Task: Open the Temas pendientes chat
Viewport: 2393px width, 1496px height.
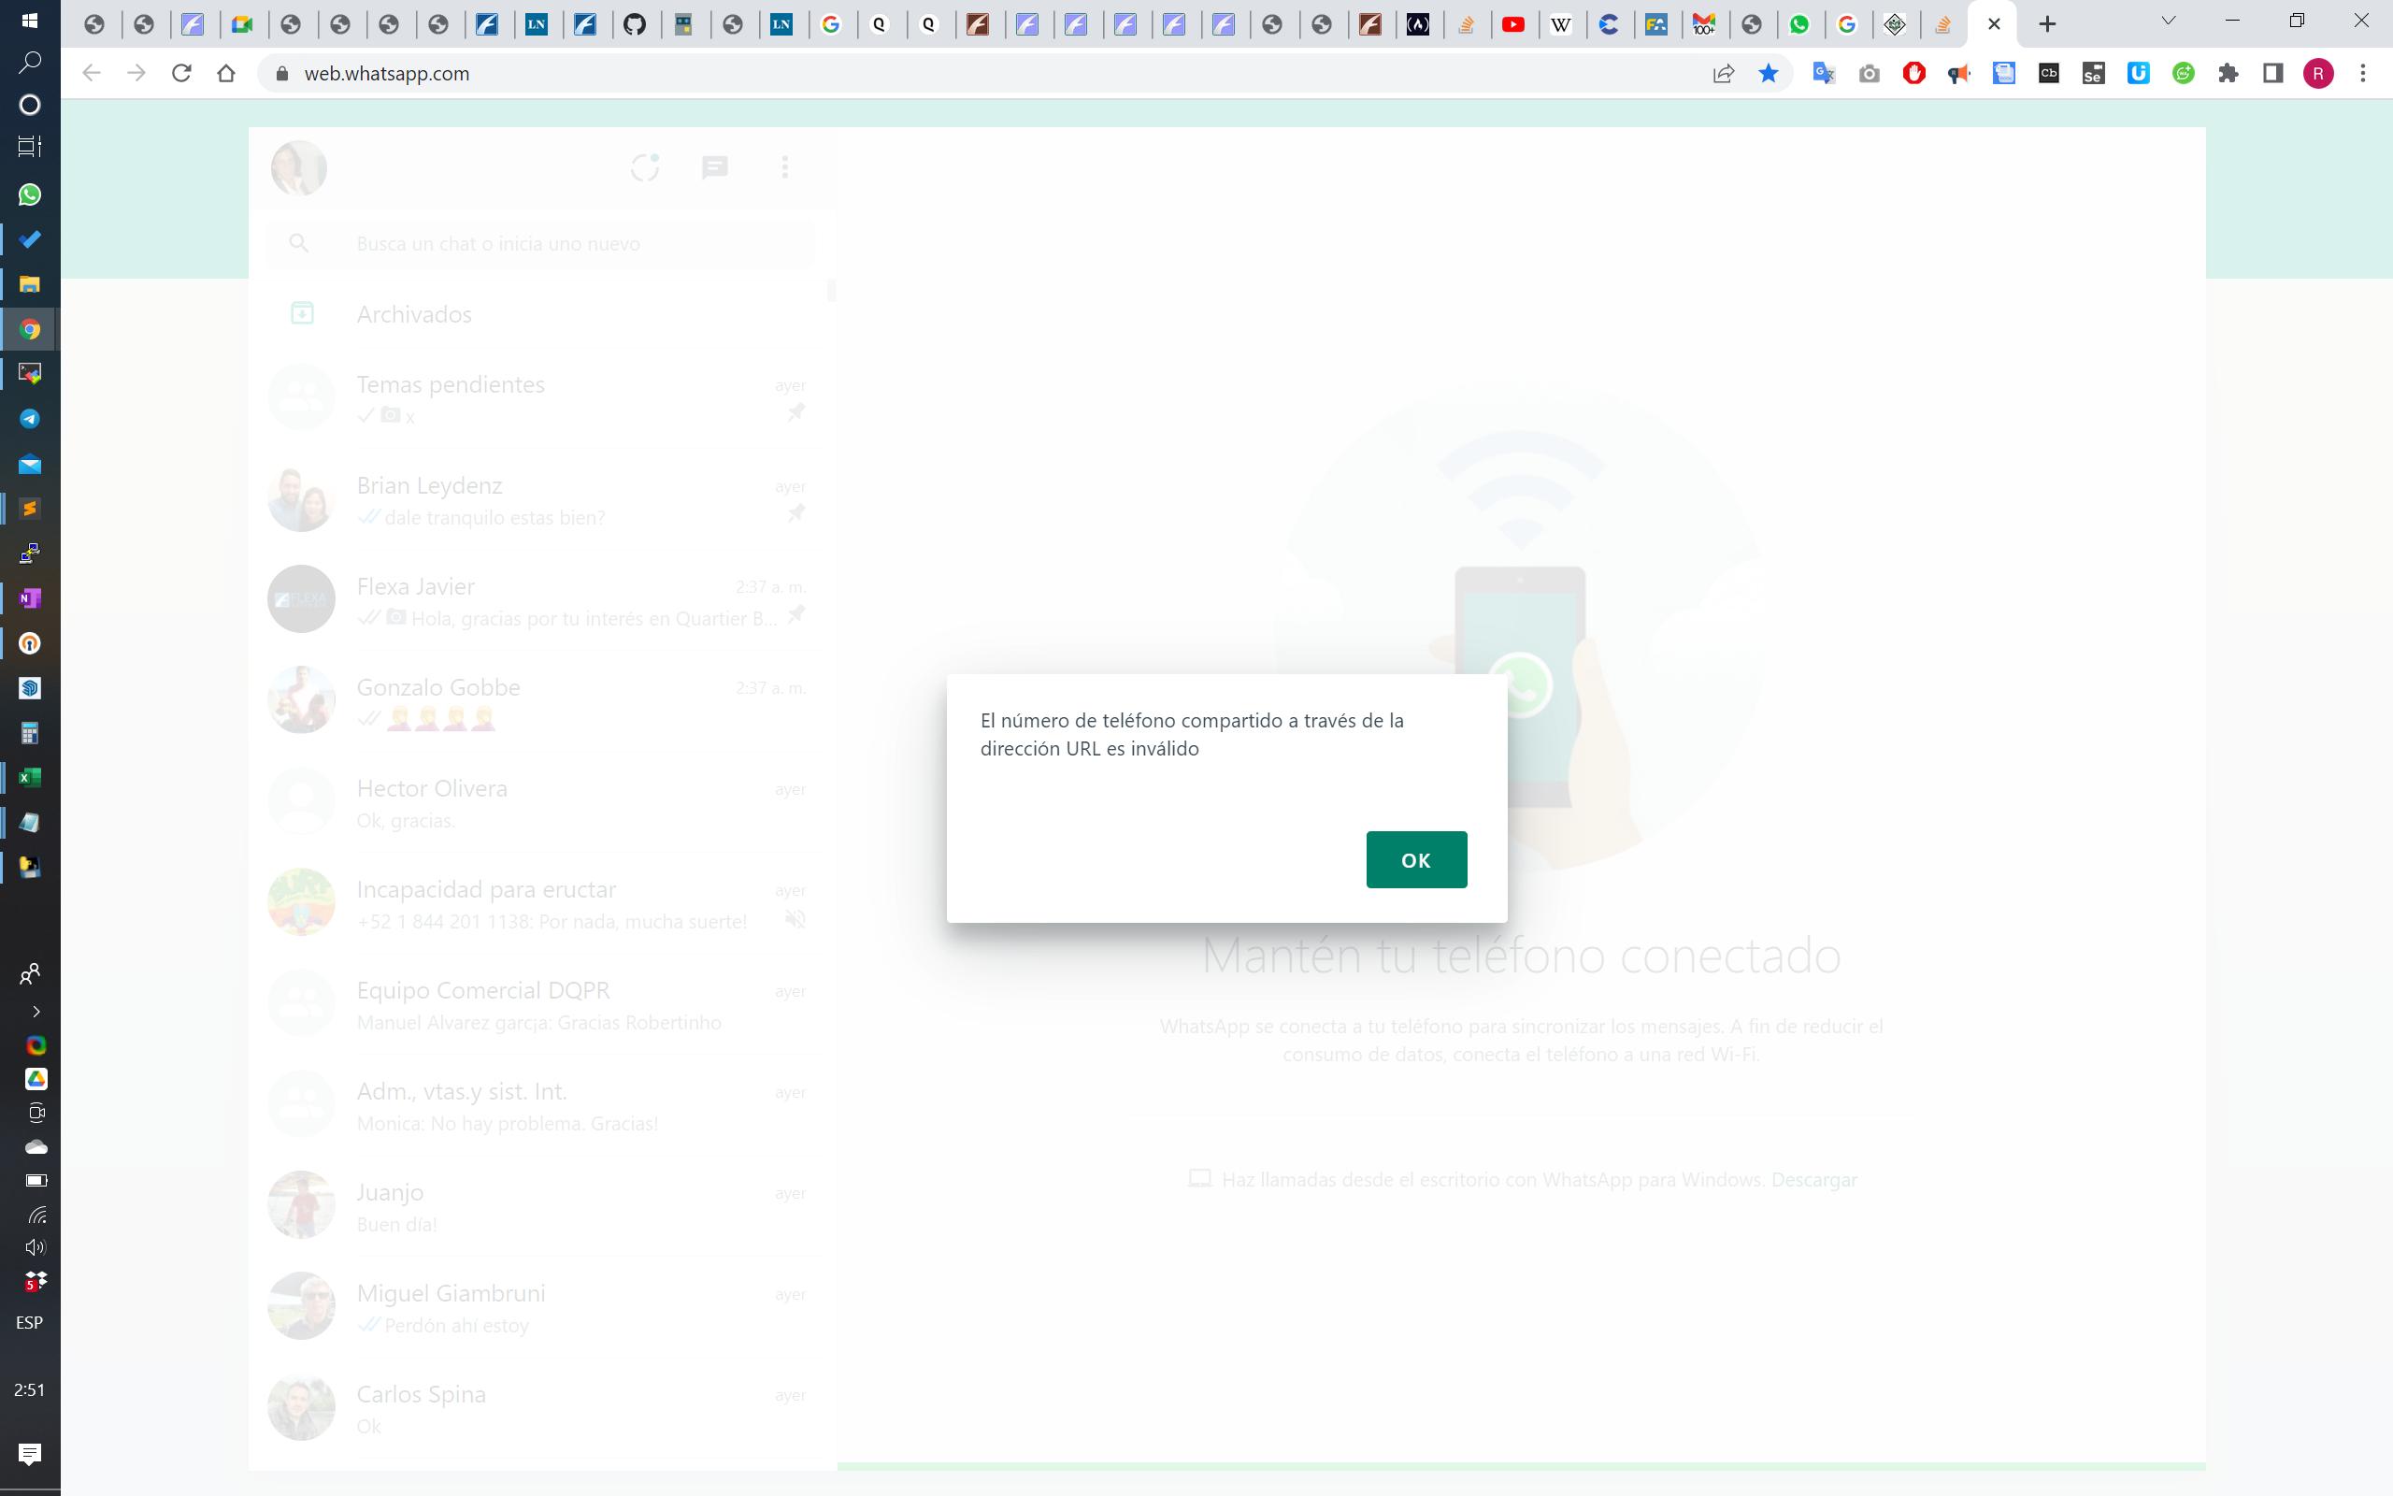Action: [540, 397]
